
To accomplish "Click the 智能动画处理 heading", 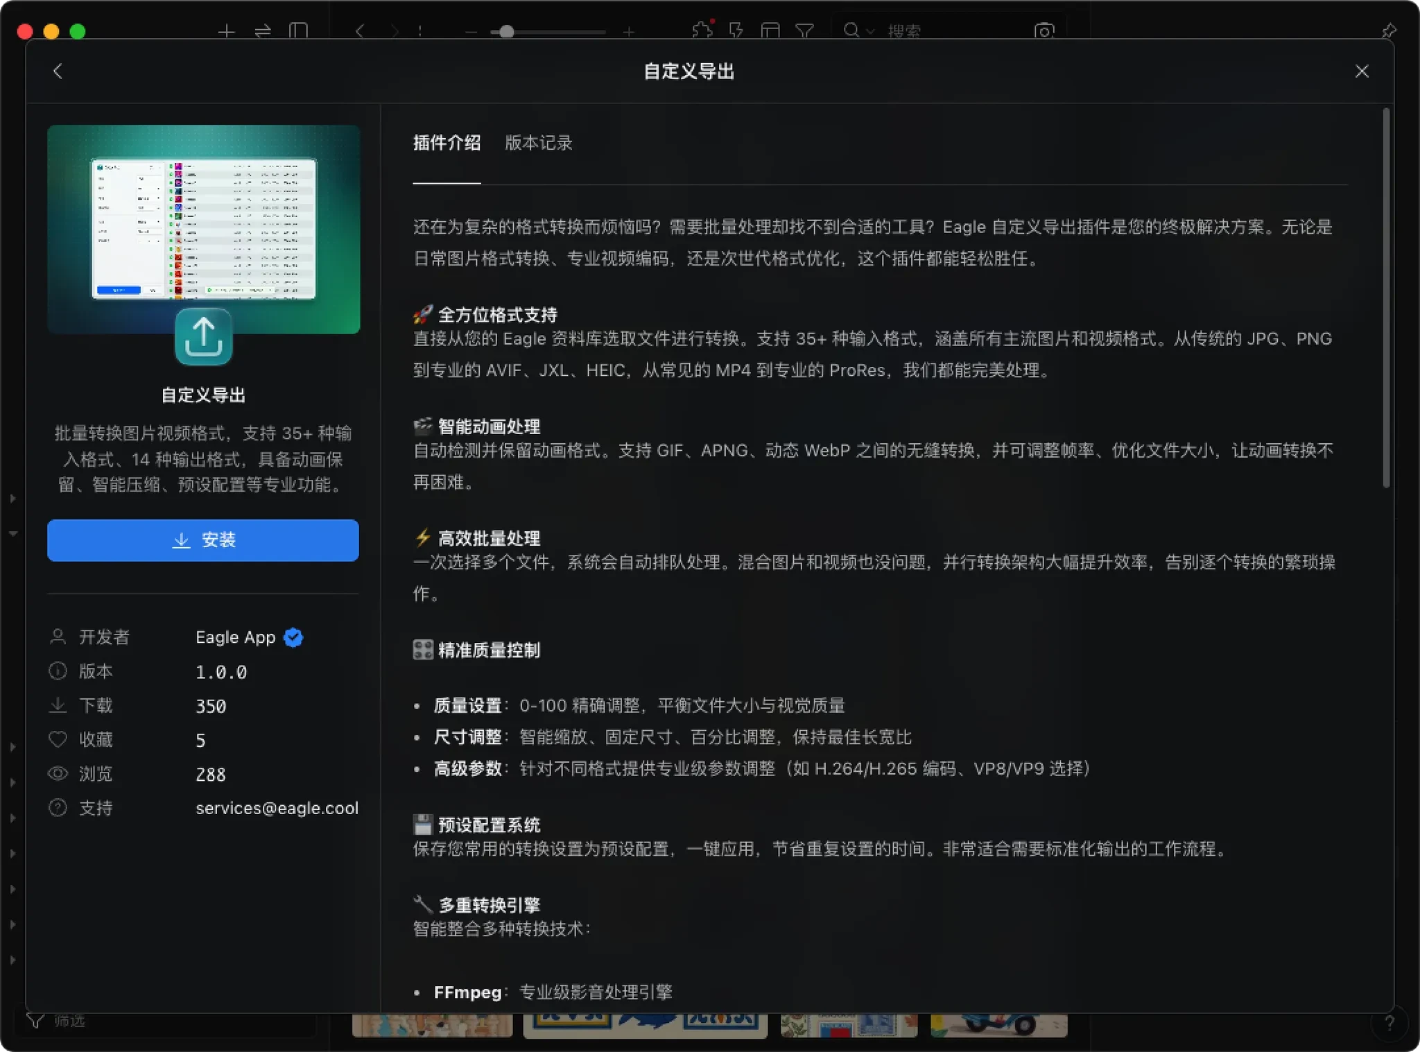I will [489, 426].
